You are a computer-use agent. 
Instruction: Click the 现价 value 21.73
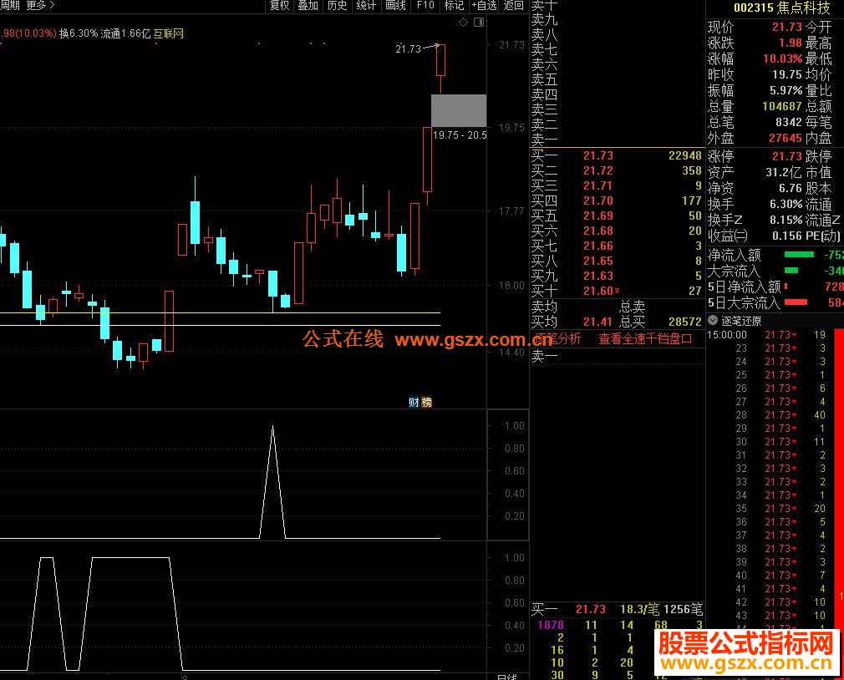point(787,27)
